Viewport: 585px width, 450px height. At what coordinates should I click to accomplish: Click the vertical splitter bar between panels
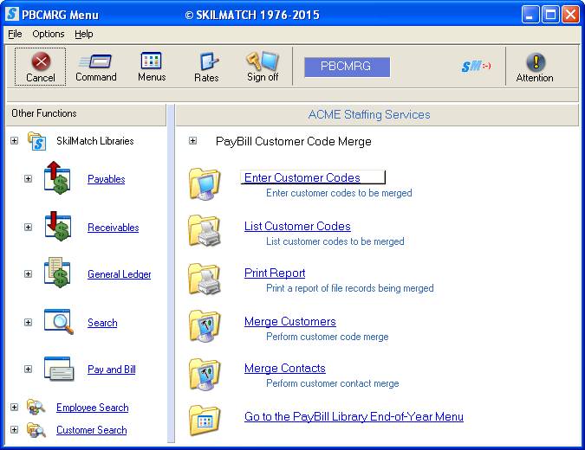[x=171, y=273]
